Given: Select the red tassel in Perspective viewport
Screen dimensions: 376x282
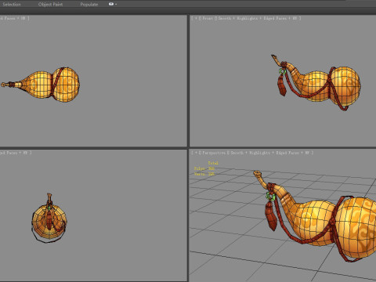Looking at the screenshot, I should pos(270,215).
